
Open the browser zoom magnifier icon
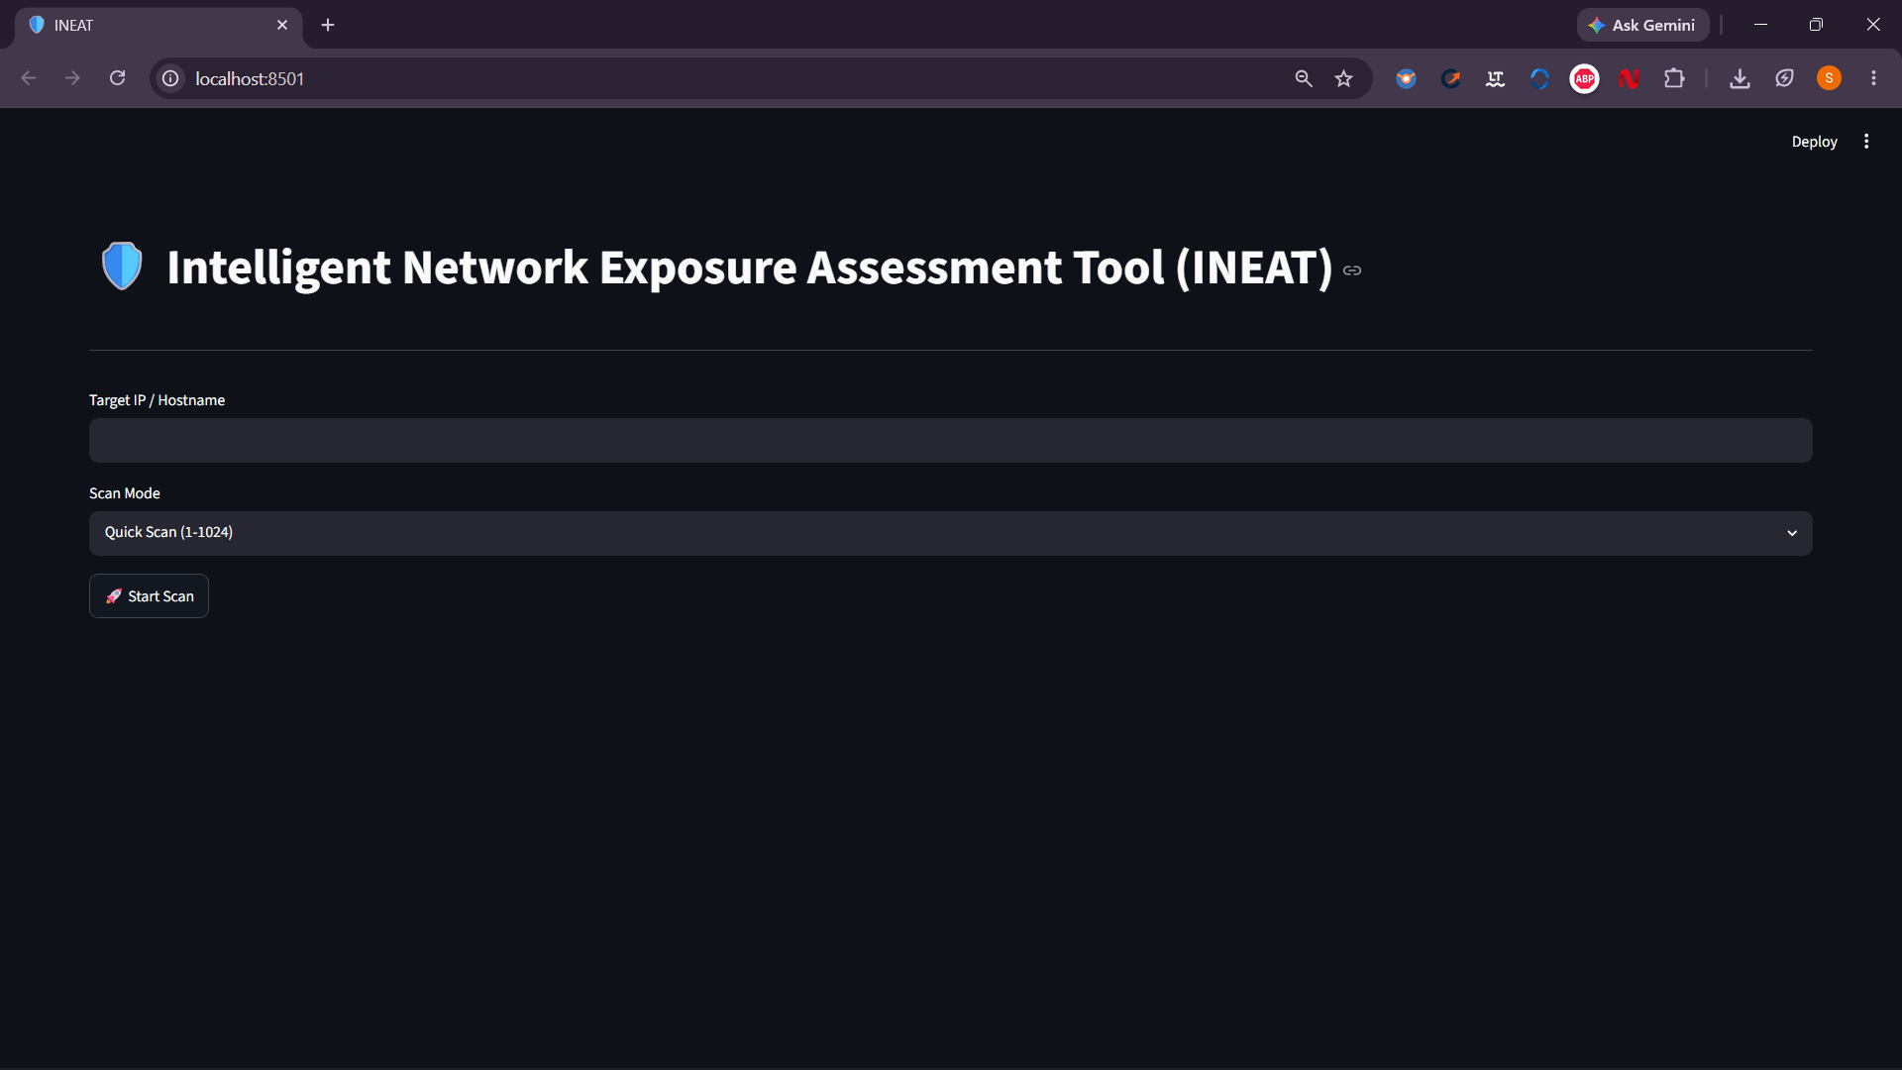point(1304,78)
